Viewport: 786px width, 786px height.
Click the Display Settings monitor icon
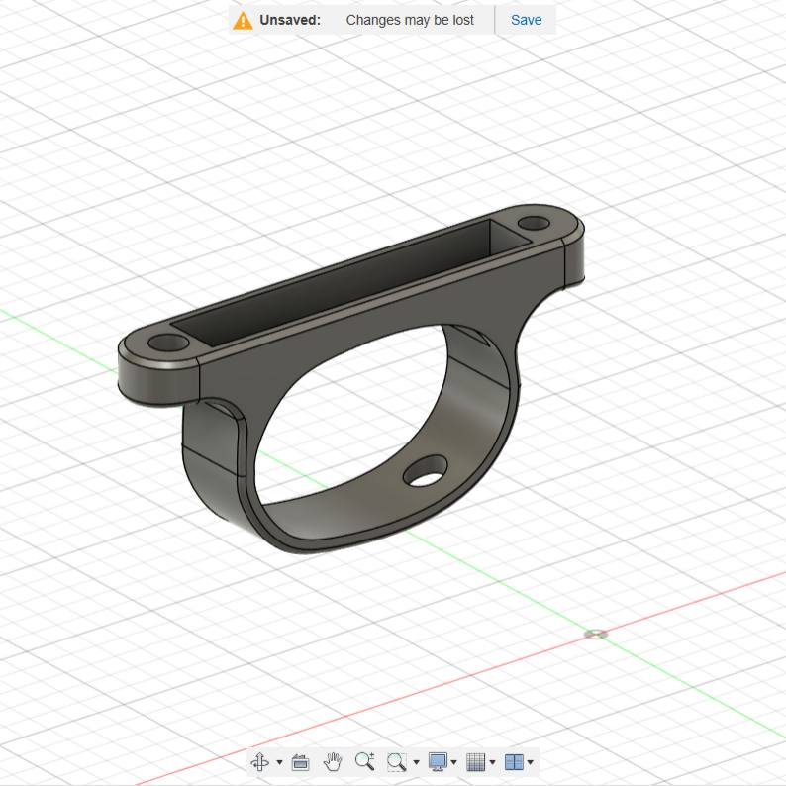pyautogui.click(x=438, y=762)
